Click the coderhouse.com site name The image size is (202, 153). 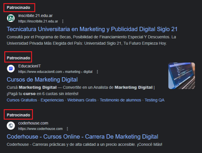click(33, 123)
